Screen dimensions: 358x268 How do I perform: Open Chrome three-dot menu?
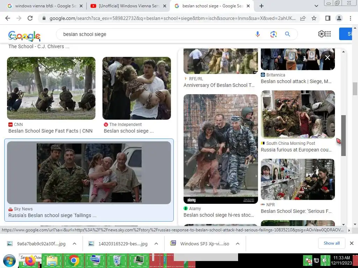click(350, 18)
